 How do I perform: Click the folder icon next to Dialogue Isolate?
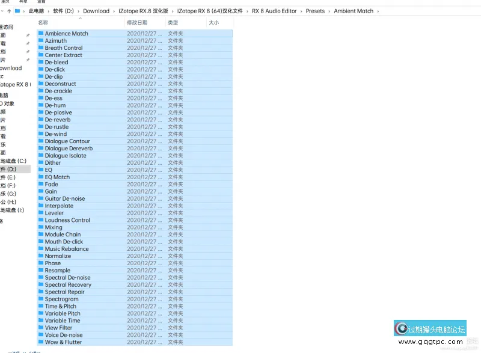41,156
